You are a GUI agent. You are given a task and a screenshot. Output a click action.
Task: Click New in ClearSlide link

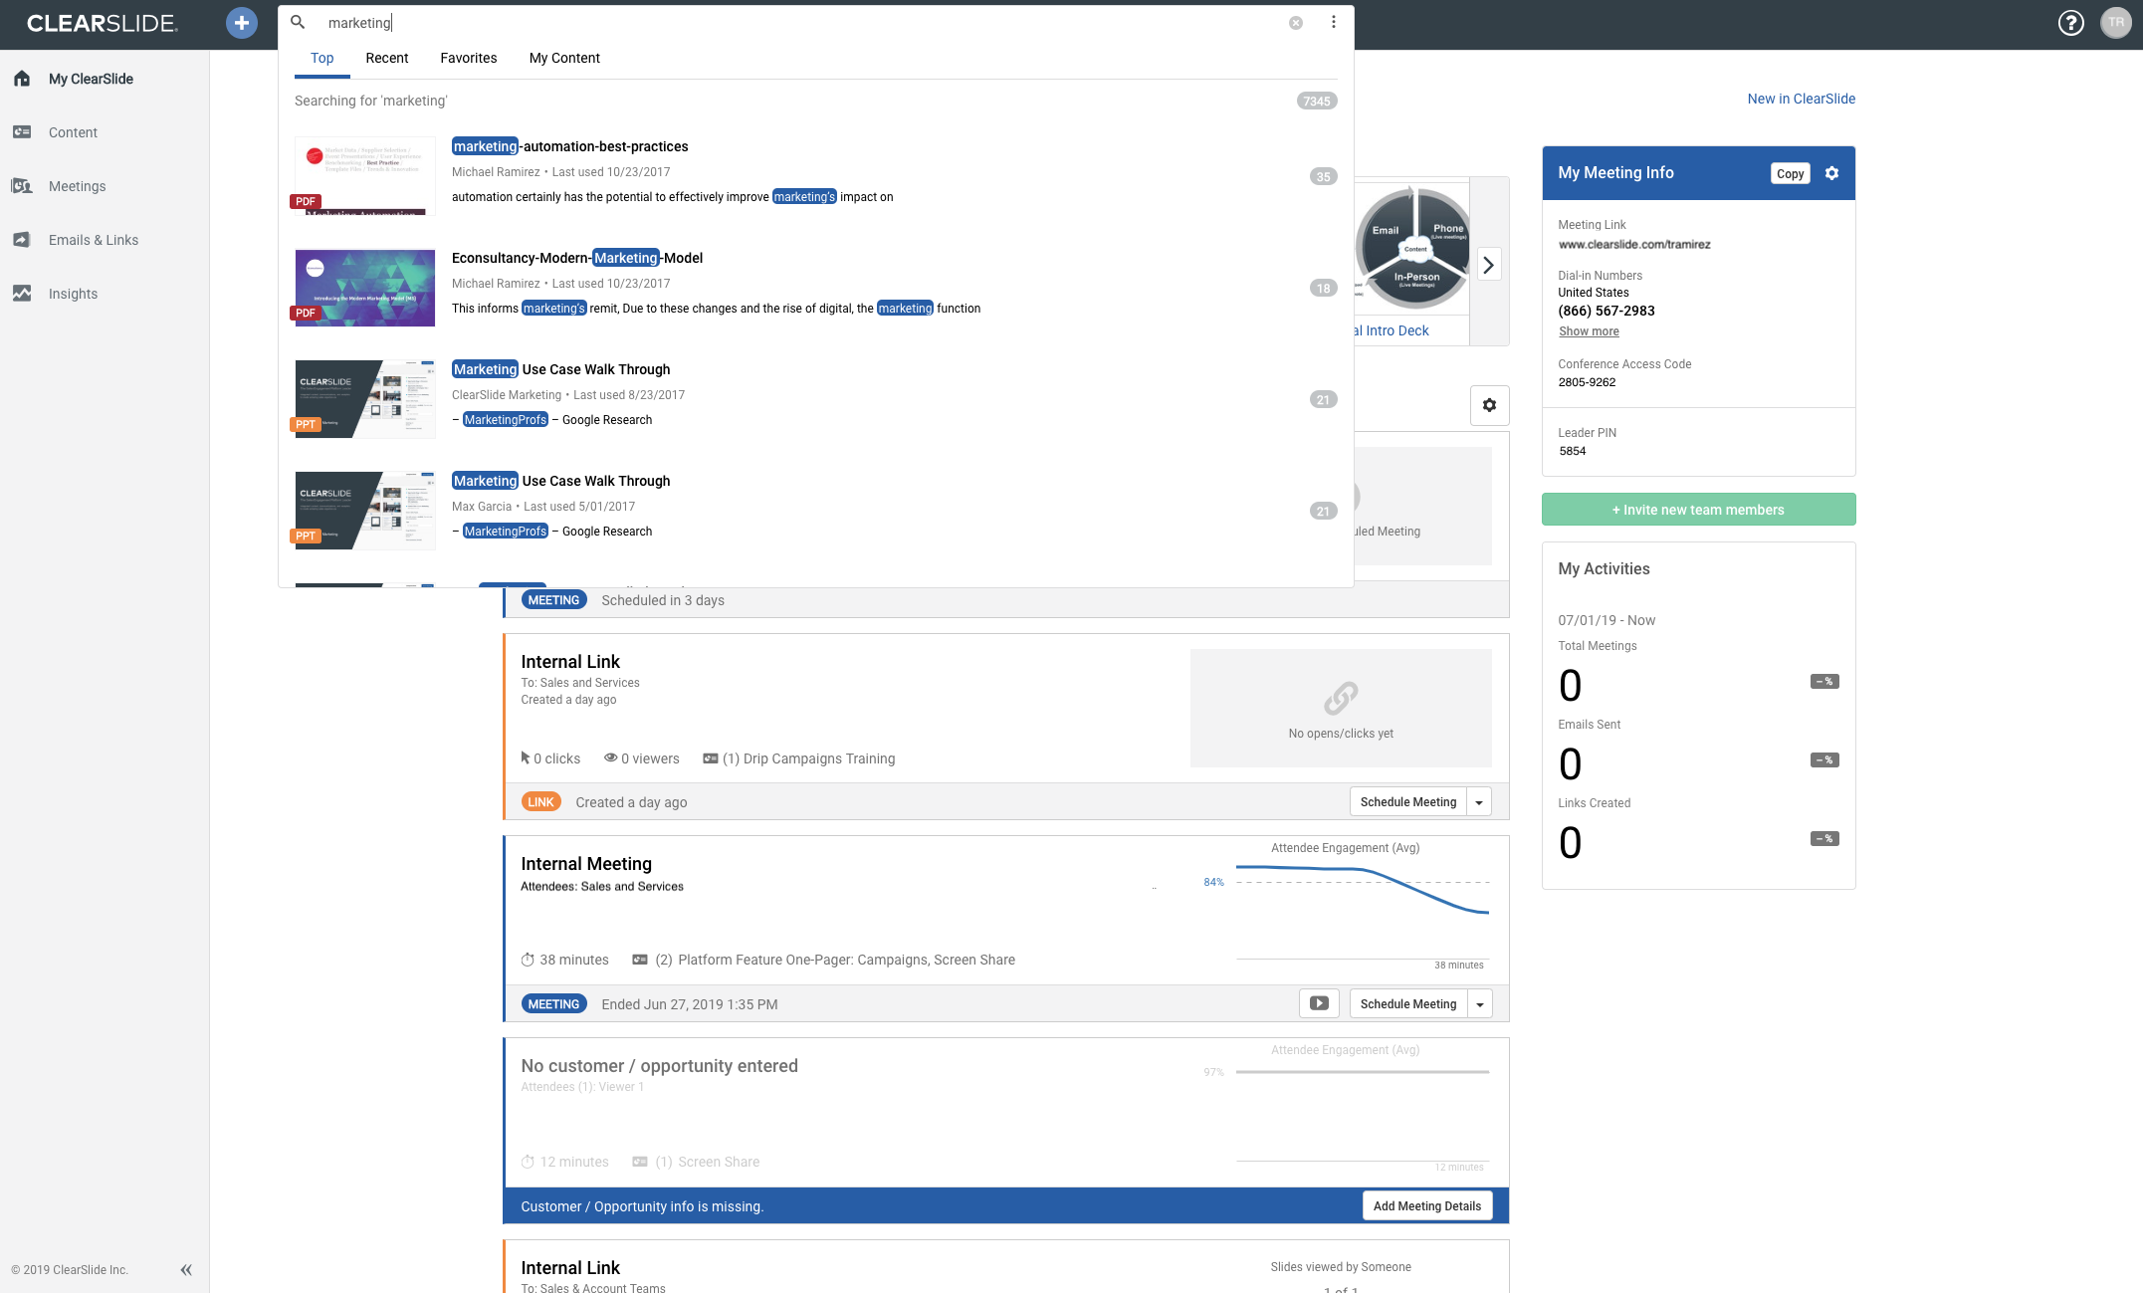tap(1801, 99)
